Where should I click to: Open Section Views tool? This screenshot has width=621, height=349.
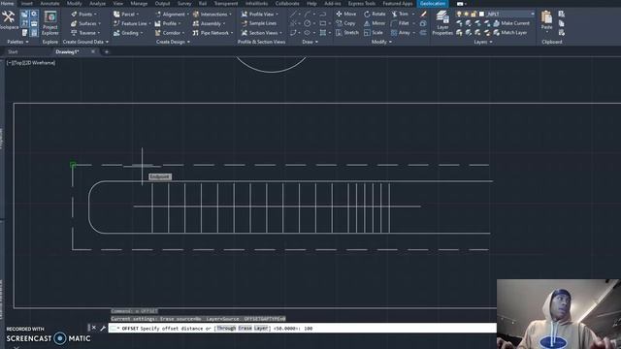pos(262,33)
